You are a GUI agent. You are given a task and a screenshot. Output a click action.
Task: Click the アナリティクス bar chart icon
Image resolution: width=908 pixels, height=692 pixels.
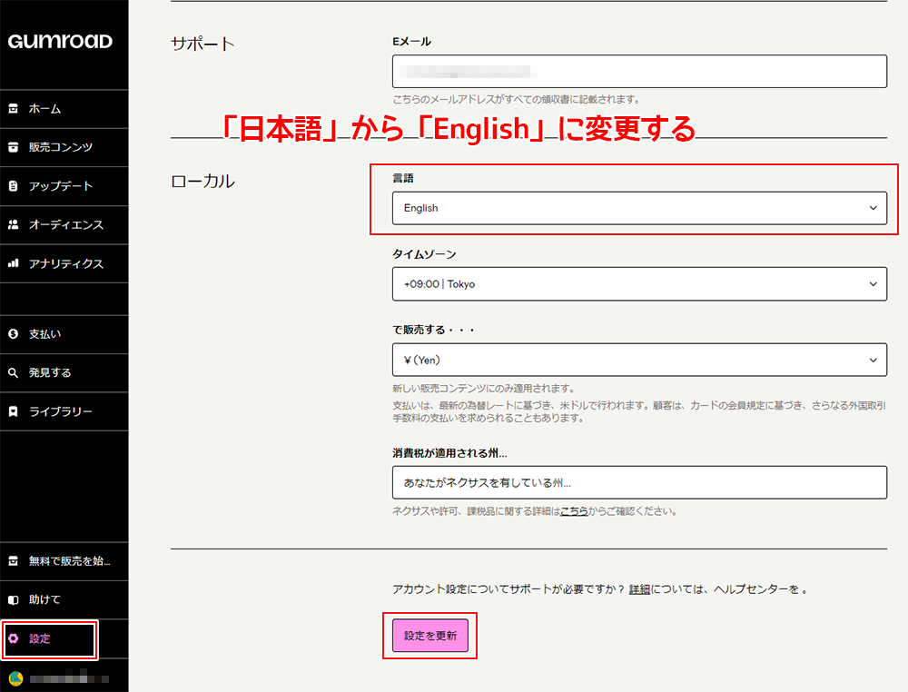[13, 263]
